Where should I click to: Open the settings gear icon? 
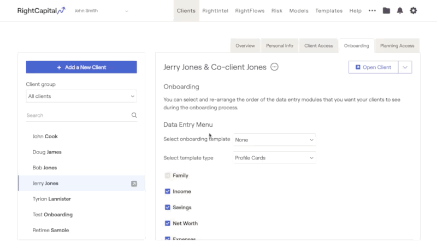[414, 10]
